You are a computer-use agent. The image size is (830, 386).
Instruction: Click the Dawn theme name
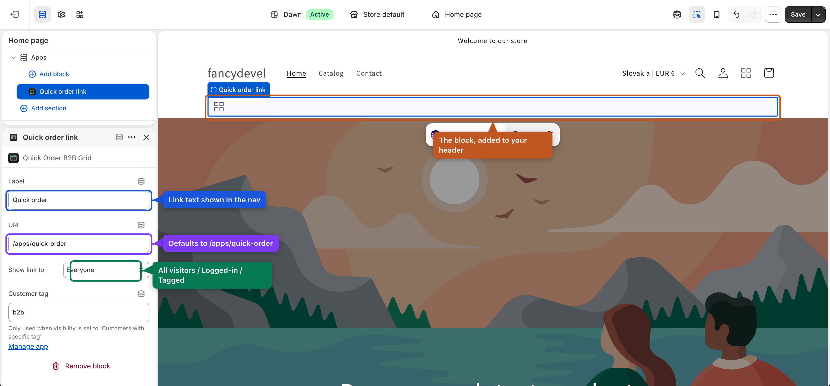click(x=292, y=14)
